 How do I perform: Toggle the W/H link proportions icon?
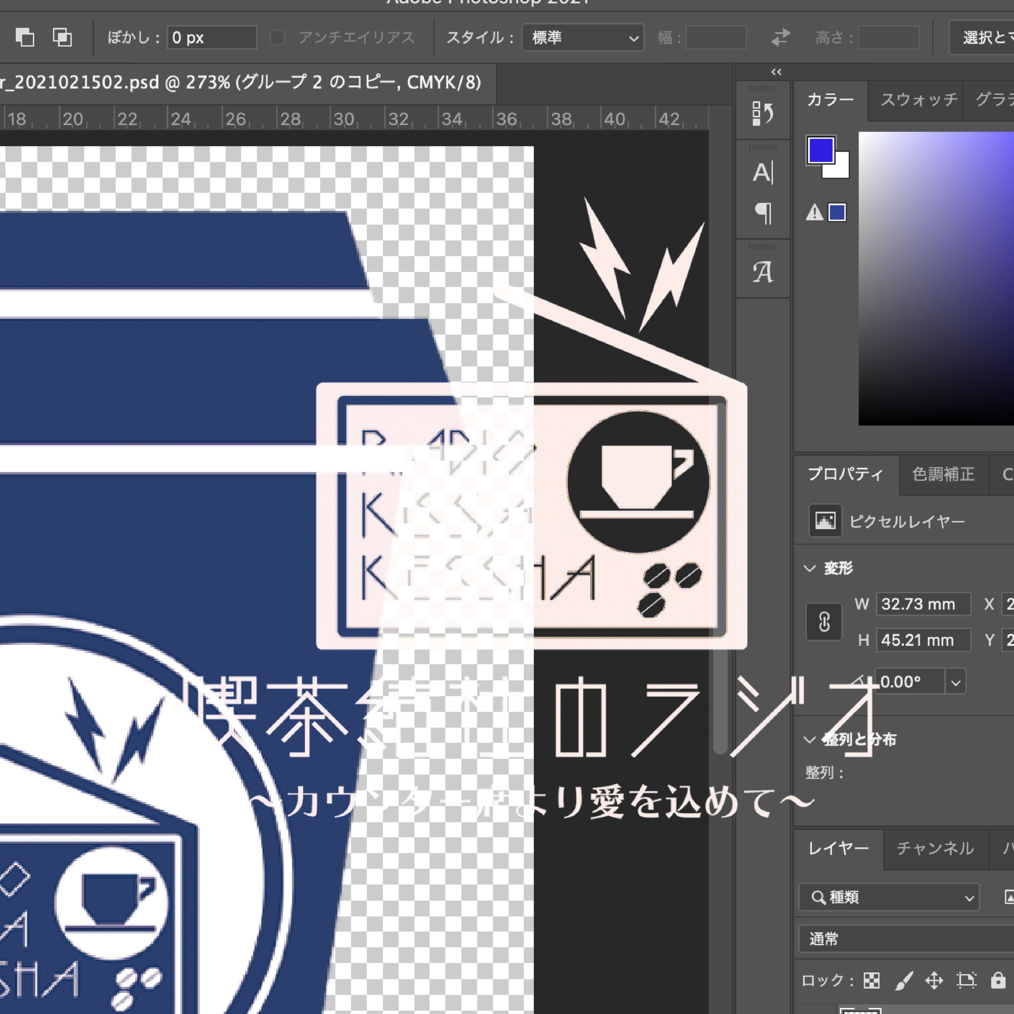point(824,622)
